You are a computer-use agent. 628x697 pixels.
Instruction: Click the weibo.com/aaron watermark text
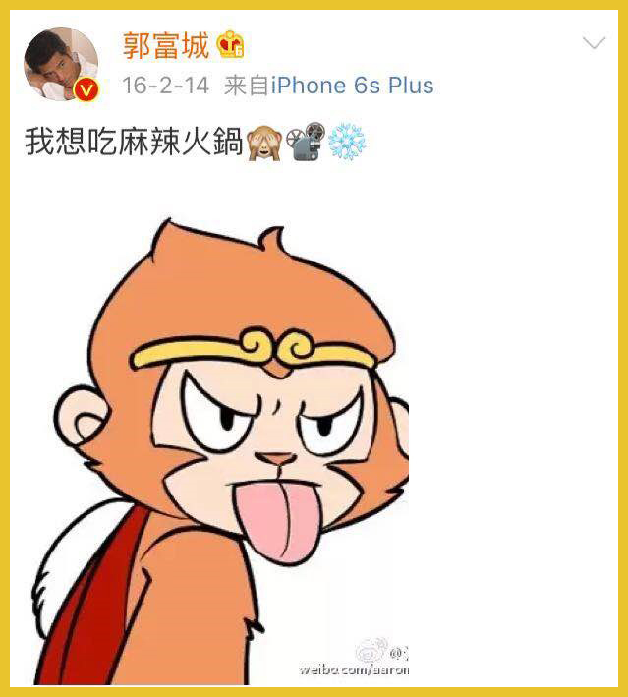[x=354, y=669]
